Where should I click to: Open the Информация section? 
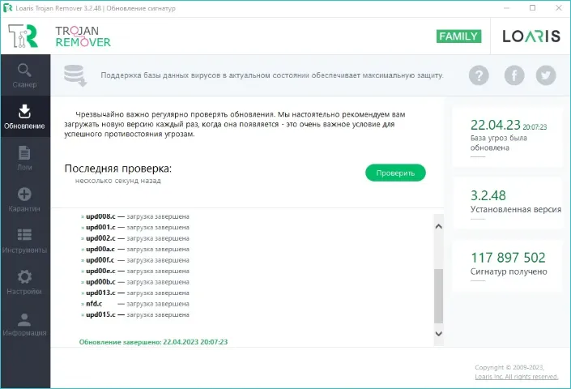point(25,324)
